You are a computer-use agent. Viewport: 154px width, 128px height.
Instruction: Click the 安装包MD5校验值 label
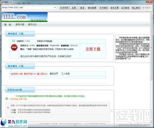45,41
